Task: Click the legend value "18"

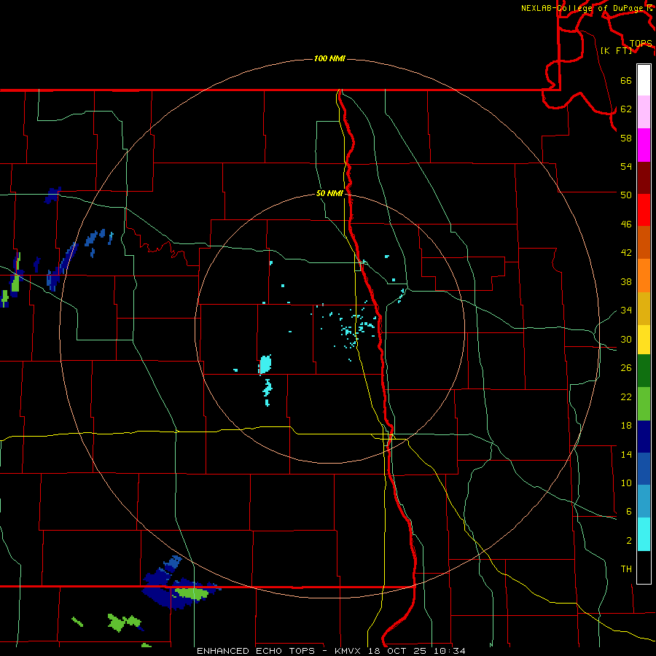Action: 626,426
